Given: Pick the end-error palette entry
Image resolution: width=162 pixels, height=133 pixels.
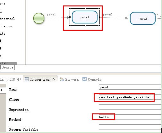Looking at the screenshot, I should [x=6, y=26].
